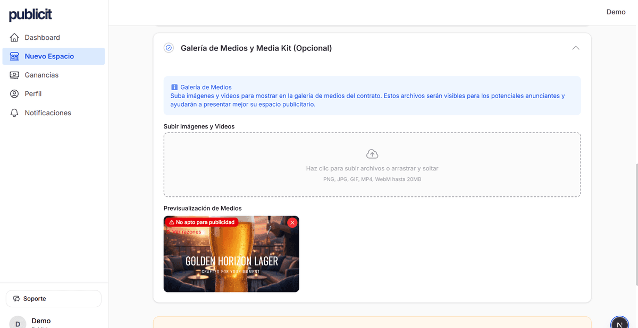Click the Perfil user icon

pyautogui.click(x=14, y=93)
